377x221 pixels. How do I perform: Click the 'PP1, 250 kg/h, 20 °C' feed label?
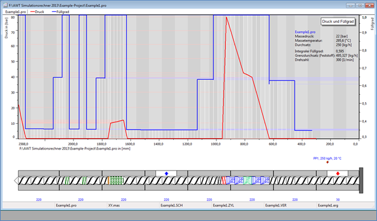327,159
